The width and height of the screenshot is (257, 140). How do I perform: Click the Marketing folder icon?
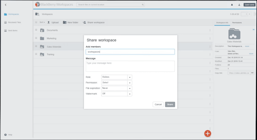pos(42,38)
